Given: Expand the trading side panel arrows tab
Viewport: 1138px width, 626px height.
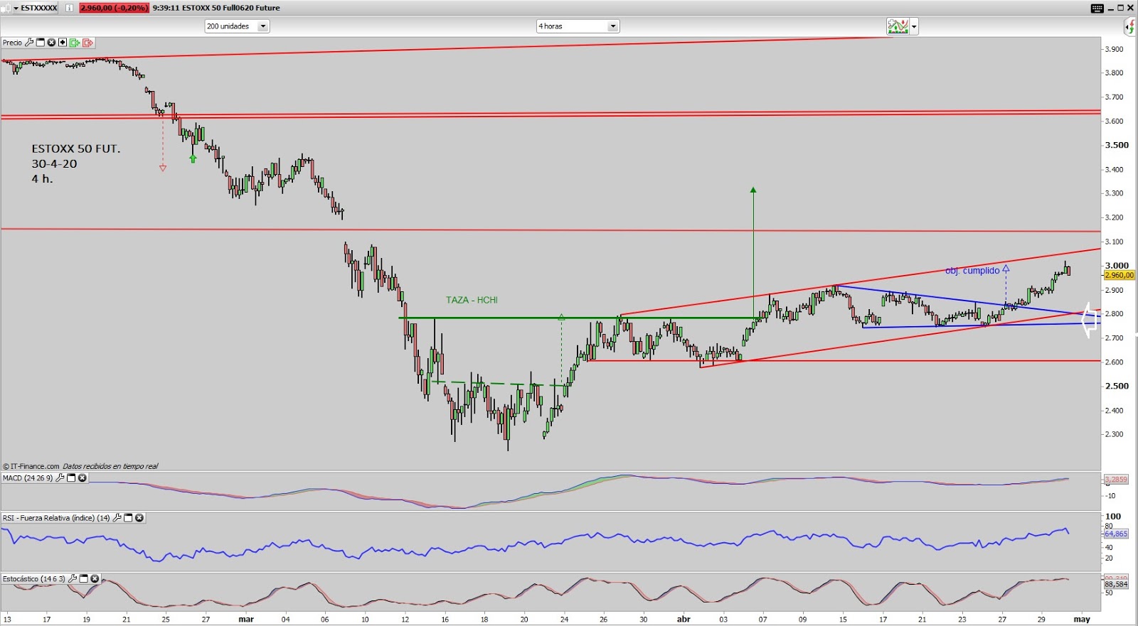Looking at the screenshot, I should tap(1131, 27).
